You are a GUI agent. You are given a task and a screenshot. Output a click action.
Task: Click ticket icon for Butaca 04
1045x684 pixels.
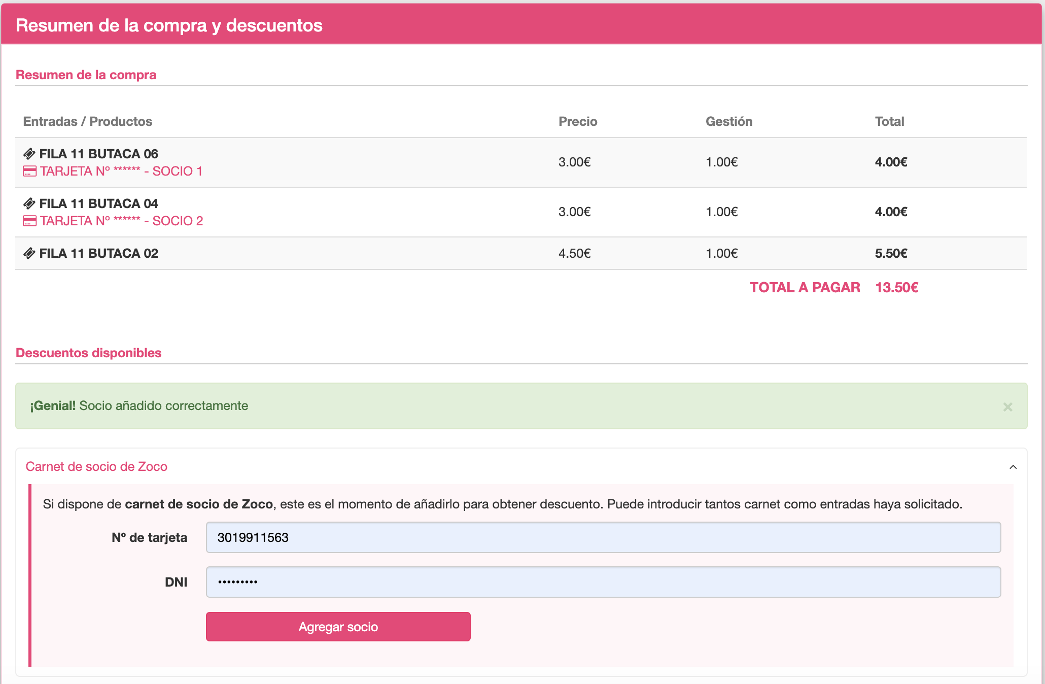pyautogui.click(x=29, y=203)
